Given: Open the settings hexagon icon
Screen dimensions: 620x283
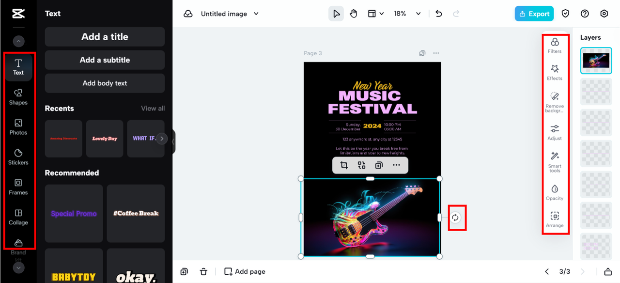Looking at the screenshot, I should (x=604, y=14).
